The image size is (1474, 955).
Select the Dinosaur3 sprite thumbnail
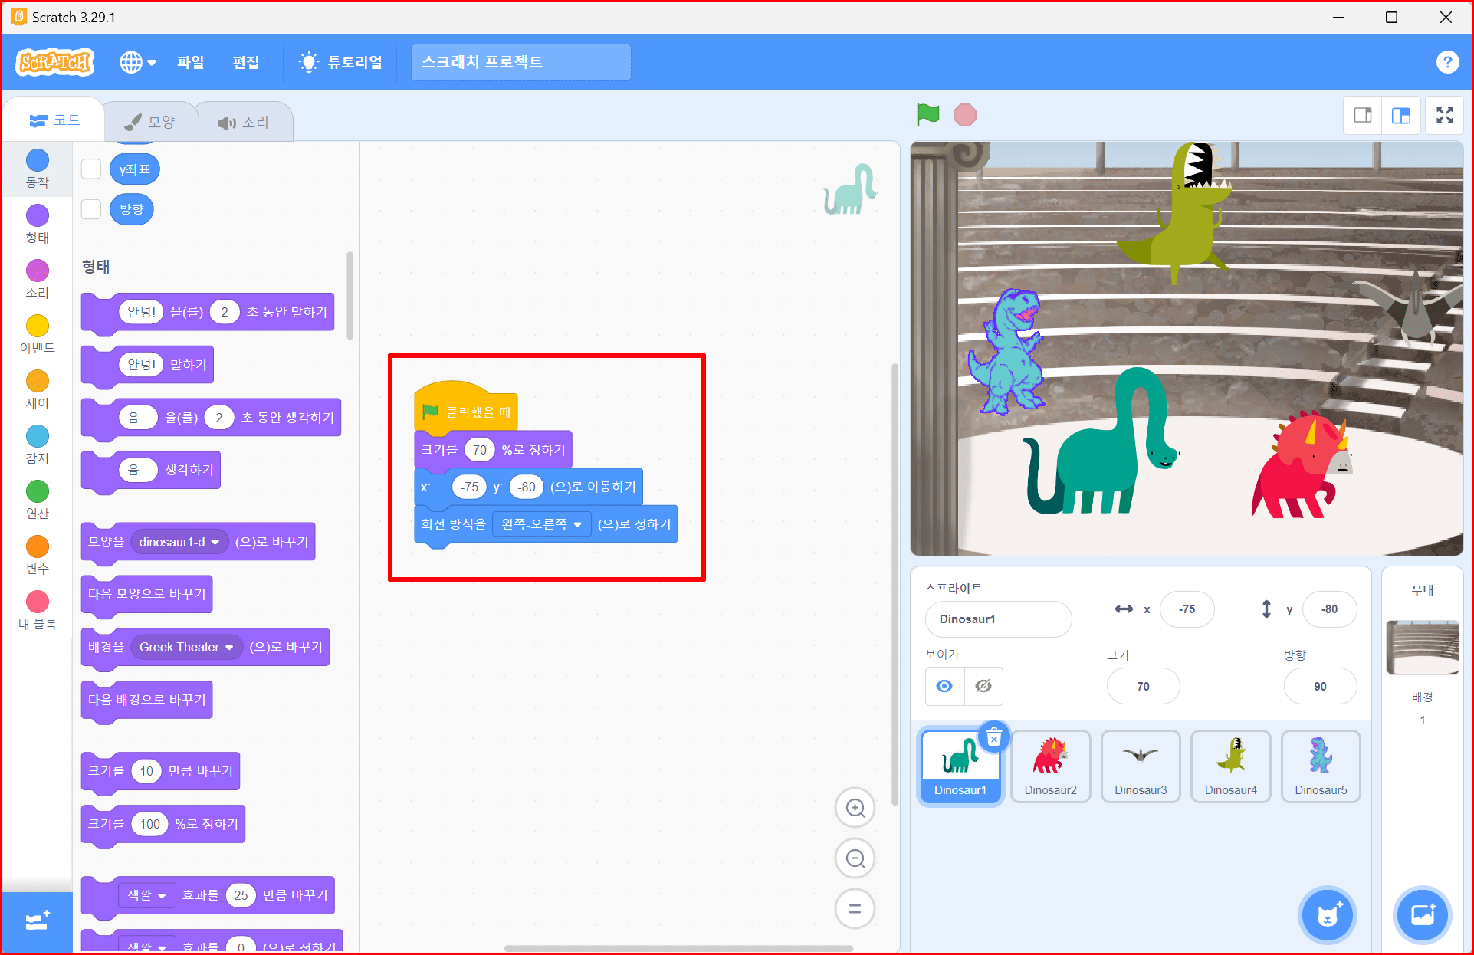[x=1140, y=766]
